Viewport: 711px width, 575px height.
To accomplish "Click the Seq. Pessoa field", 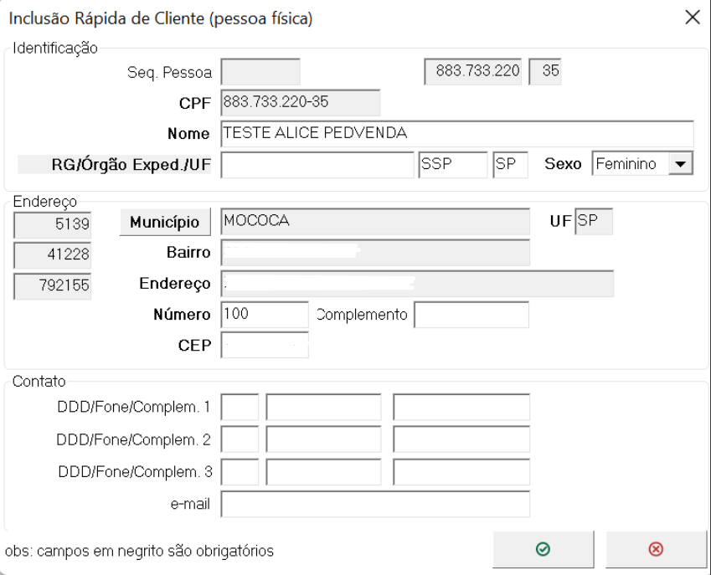I will (260, 72).
